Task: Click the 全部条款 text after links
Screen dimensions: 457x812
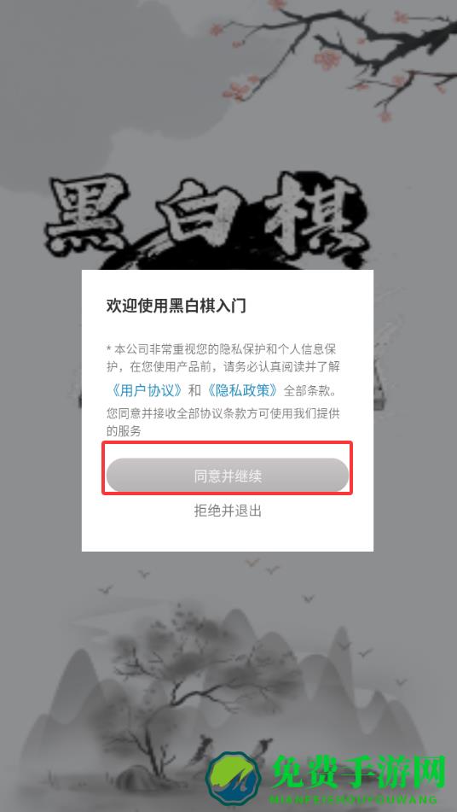Action: coord(311,390)
